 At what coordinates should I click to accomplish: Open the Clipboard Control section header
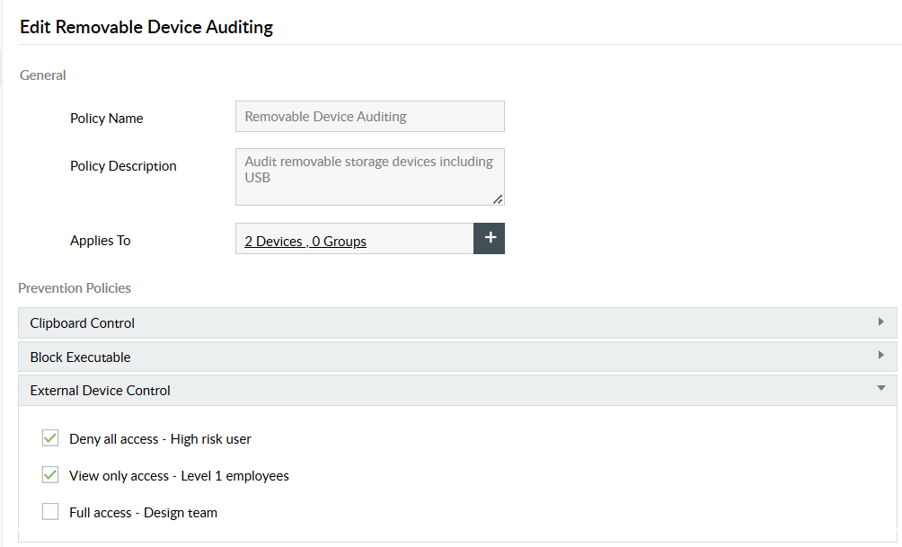tap(83, 323)
